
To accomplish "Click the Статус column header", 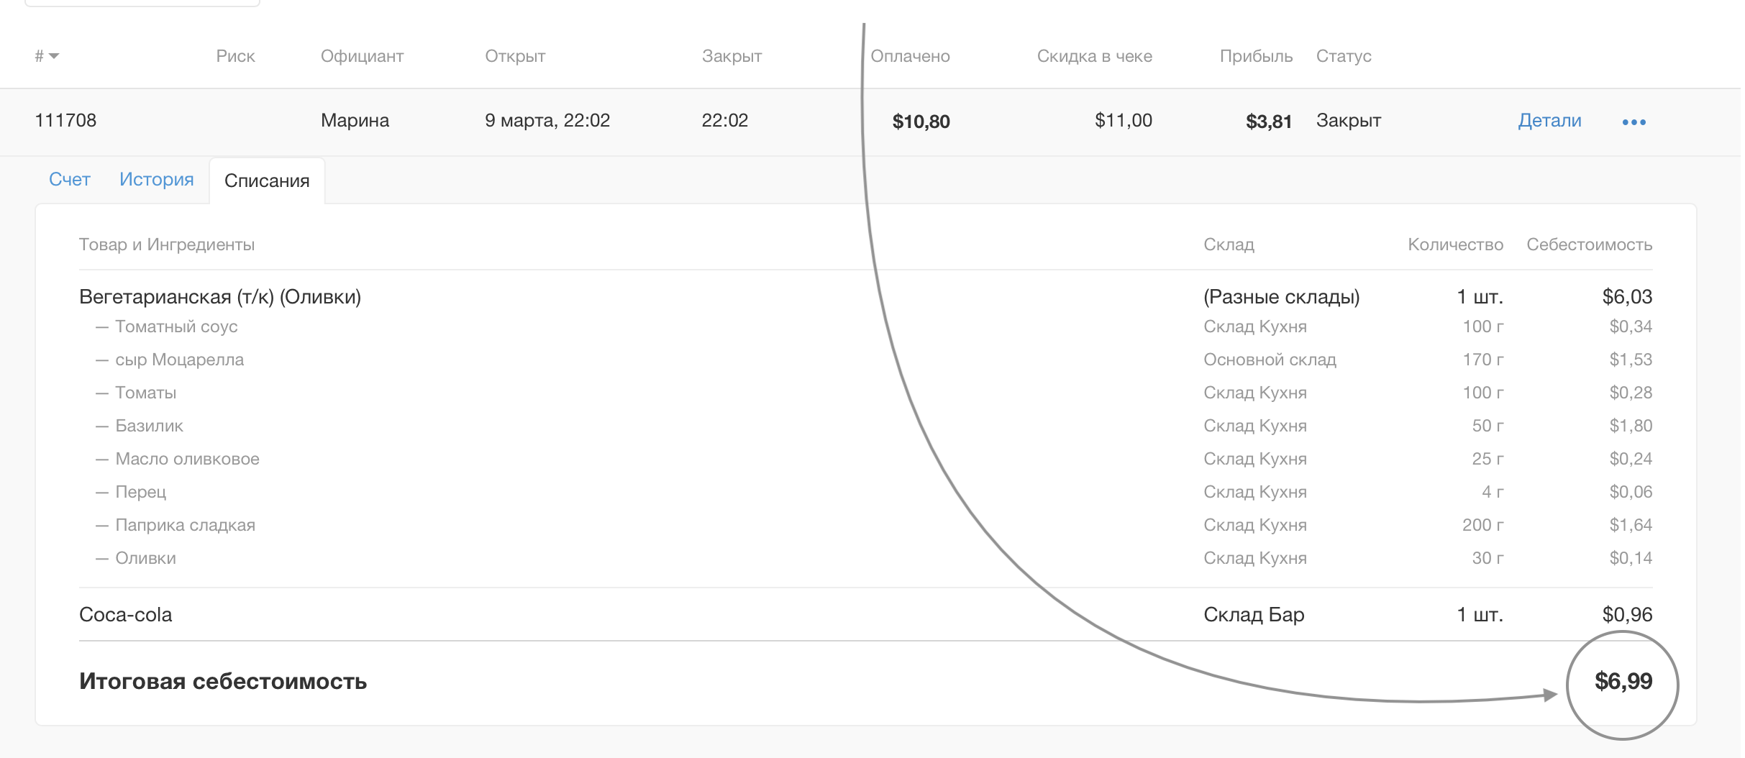I will 1344,56.
